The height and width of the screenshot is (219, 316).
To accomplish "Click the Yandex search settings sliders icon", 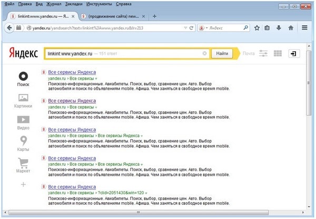I will (x=264, y=53).
